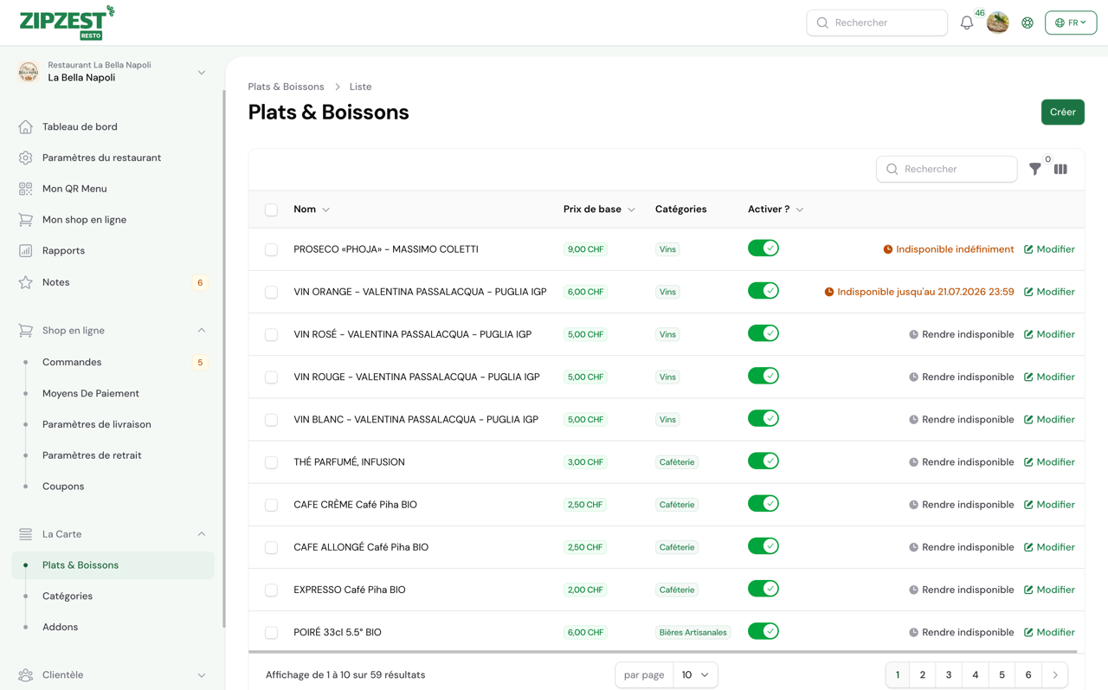Select all rows header checkbox
This screenshot has height=690, width=1108.
click(271, 210)
